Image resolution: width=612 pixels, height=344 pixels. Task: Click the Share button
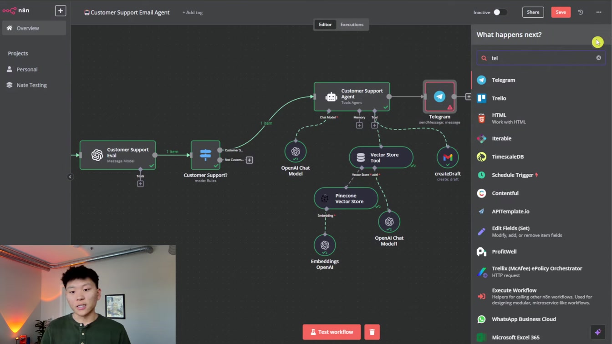tap(533, 12)
